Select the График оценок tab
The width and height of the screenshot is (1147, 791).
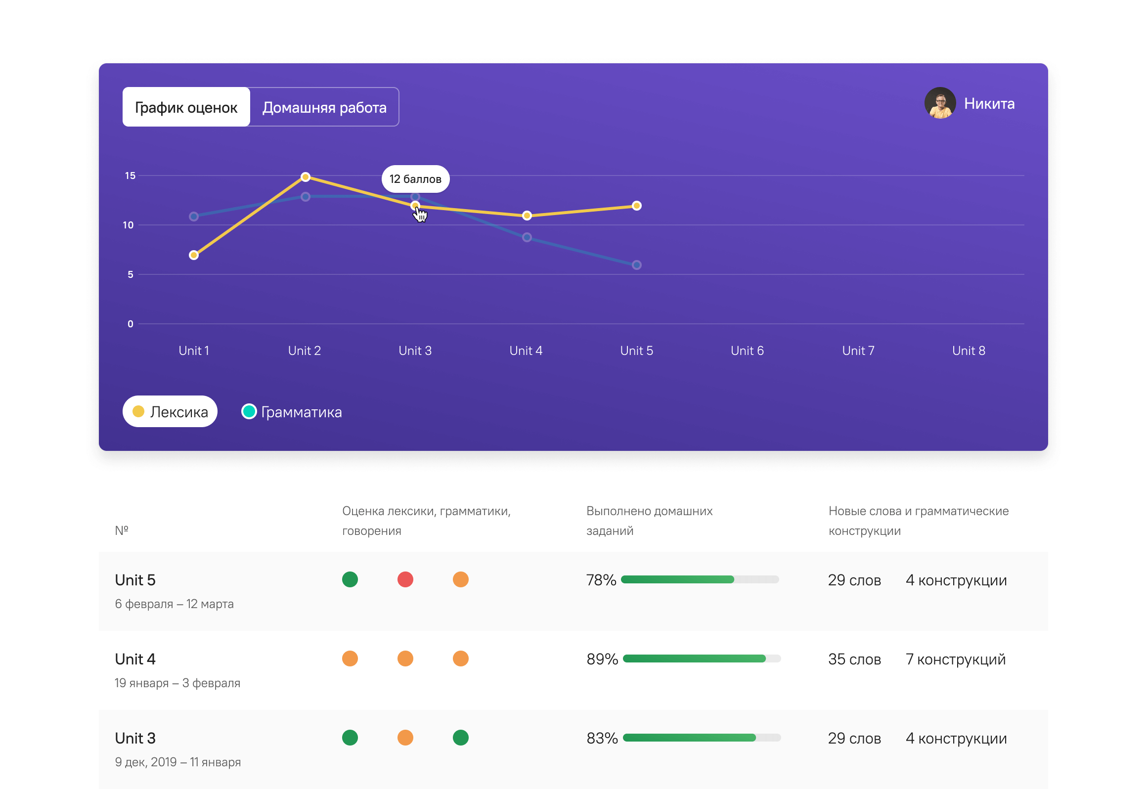(186, 107)
